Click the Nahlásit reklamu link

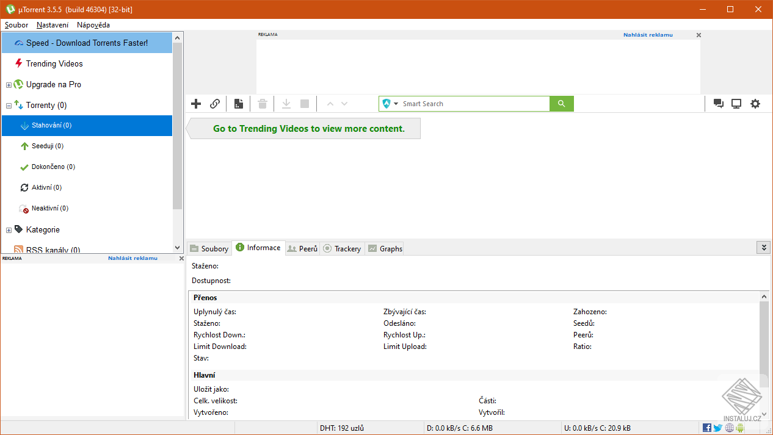[x=648, y=35]
